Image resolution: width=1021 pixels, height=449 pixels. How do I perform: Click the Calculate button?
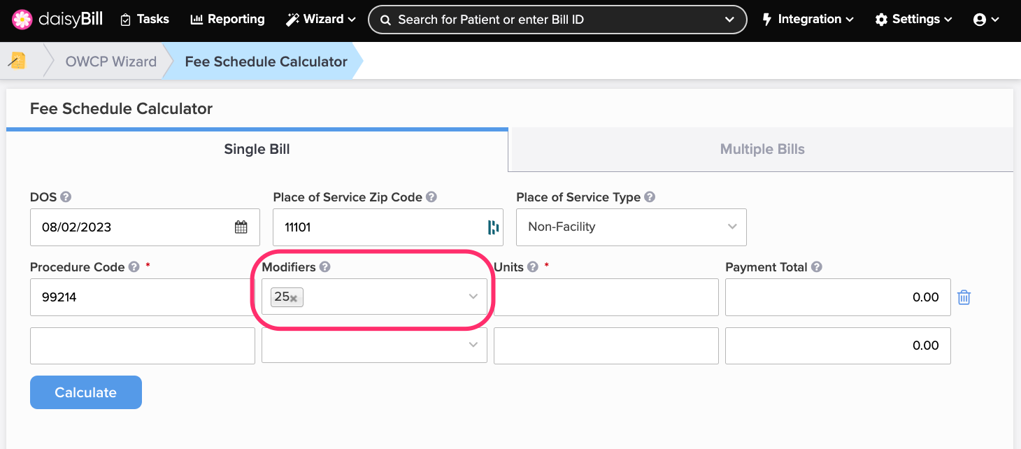pyautogui.click(x=86, y=392)
